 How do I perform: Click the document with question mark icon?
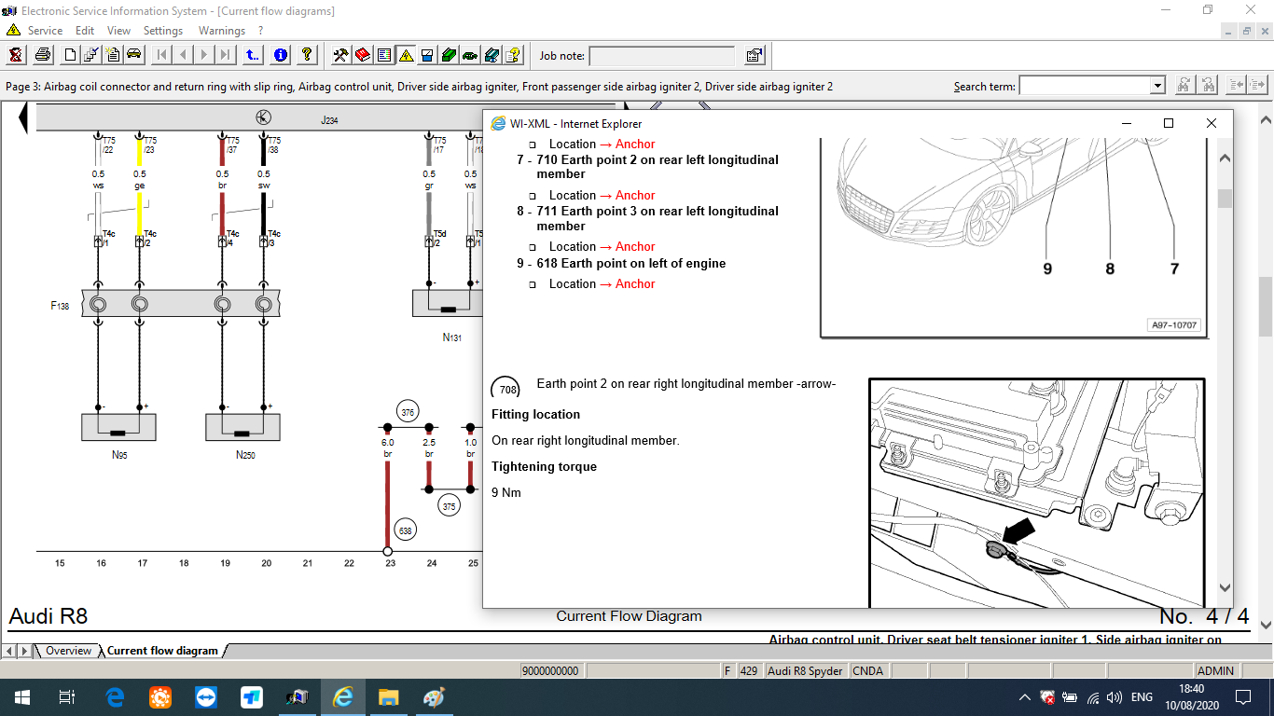(x=512, y=55)
